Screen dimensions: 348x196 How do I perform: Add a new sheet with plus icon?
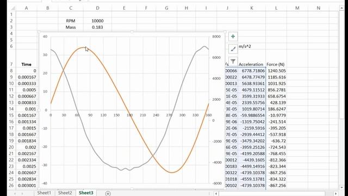point(108,193)
